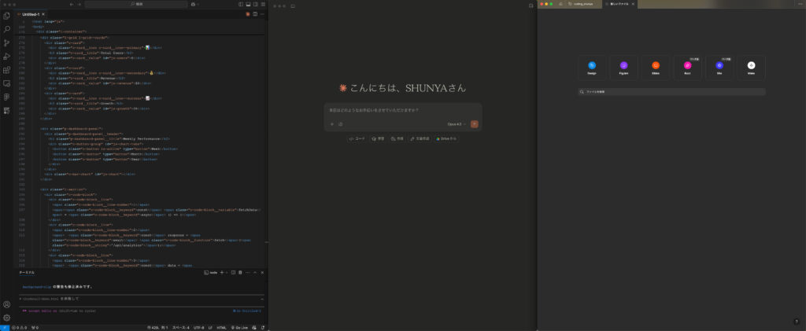The width and height of the screenshot is (806, 331).
Task: Create a new Figma Slides file
Action: [655, 68]
